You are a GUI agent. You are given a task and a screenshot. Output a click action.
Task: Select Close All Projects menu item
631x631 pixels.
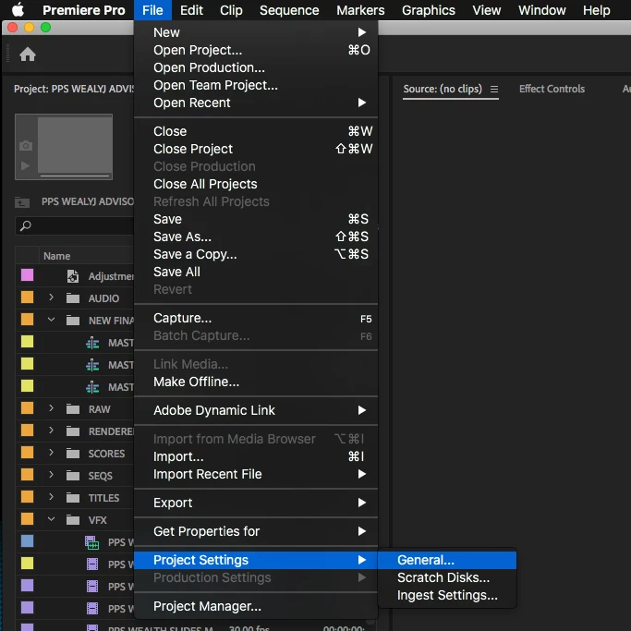tap(256, 184)
